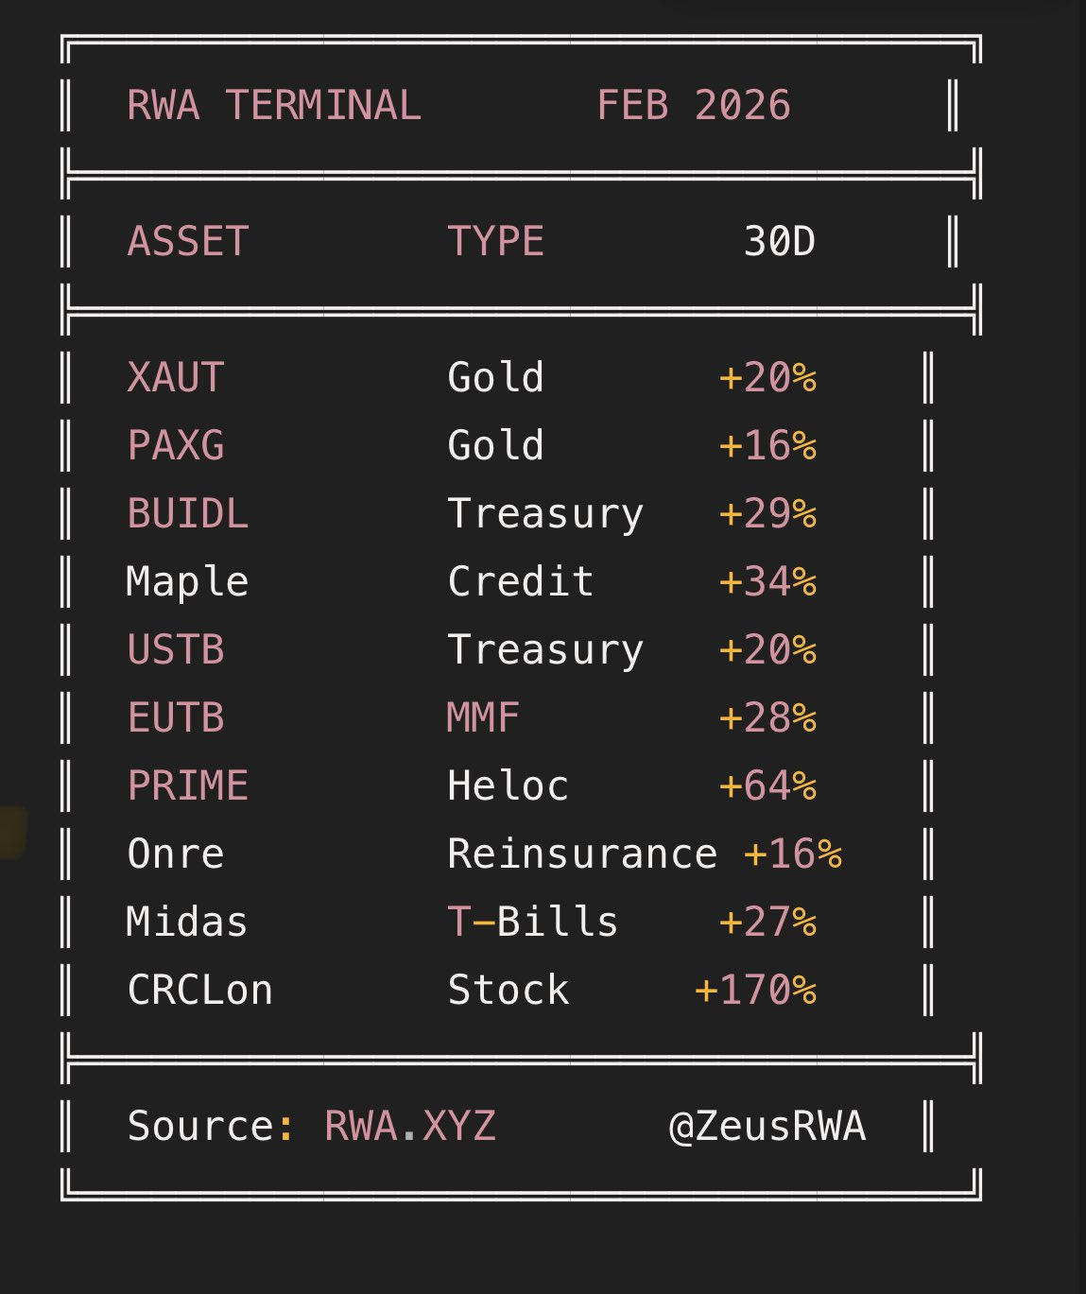This screenshot has height=1294, width=1086.
Task: Click the RWA TERMINAL title text
Action: click(274, 105)
